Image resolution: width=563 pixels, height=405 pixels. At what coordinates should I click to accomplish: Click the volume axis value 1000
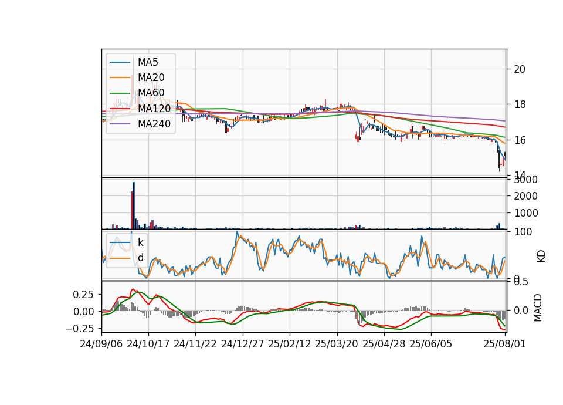coord(526,213)
